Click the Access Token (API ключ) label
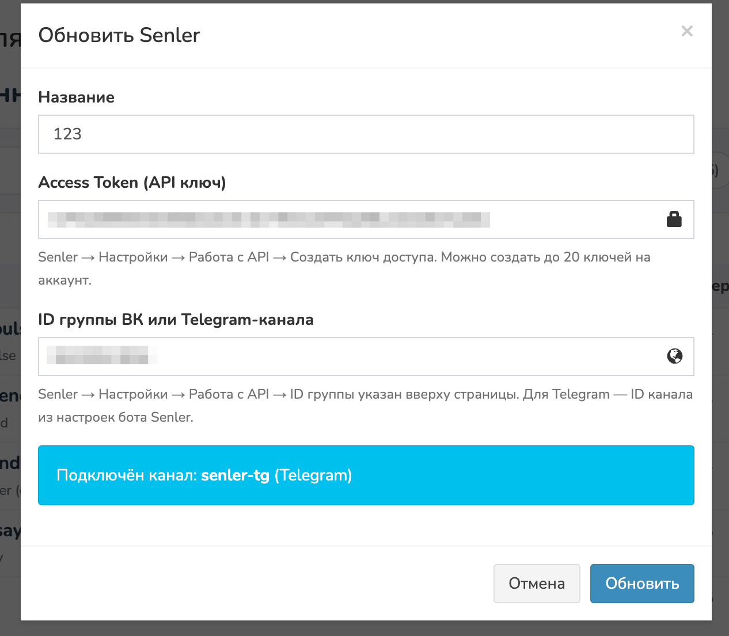The image size is (729, 636). pyautogui.click(x=132, y=183)
